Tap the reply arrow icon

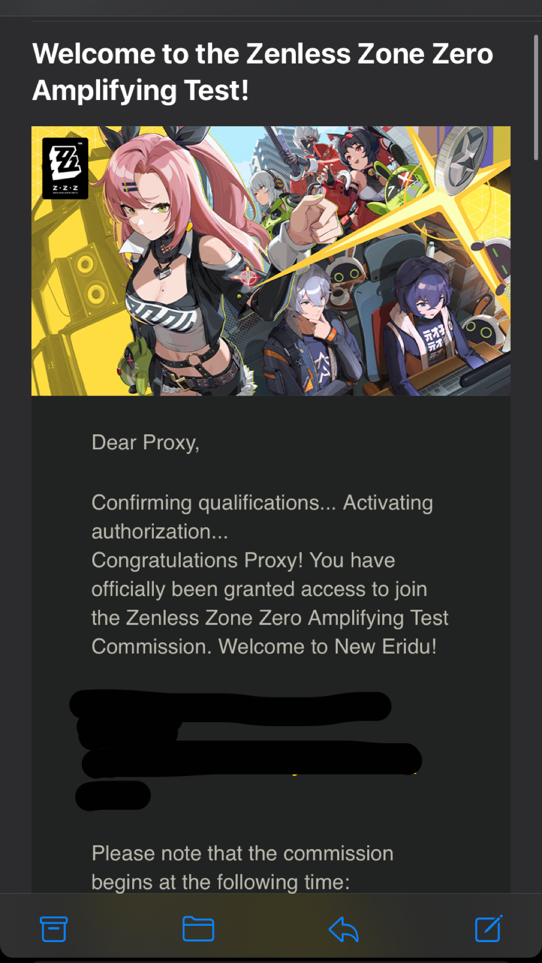(344, 929)
